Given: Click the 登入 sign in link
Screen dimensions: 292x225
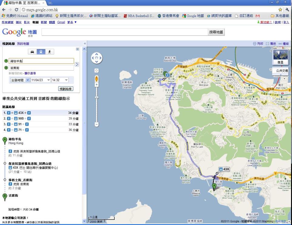Looking at the screenshot, I should (286, 22).
